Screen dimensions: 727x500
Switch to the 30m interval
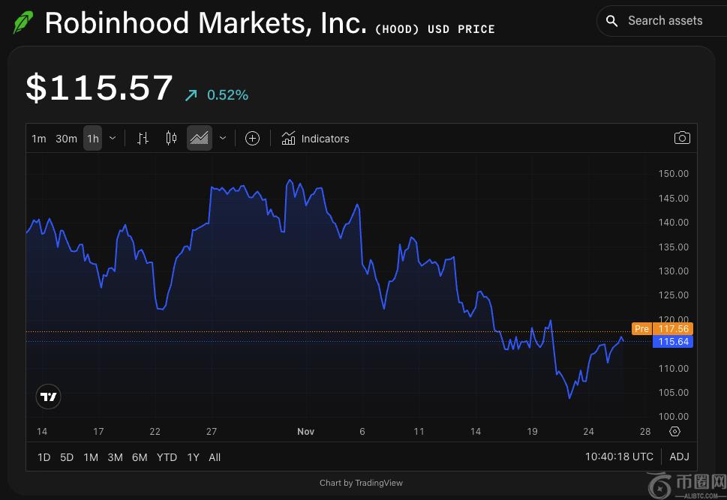click(66, 139)
